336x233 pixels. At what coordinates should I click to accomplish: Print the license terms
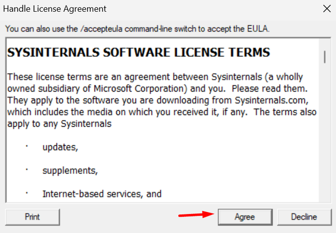pyautogui.click(x=33, y=217)
